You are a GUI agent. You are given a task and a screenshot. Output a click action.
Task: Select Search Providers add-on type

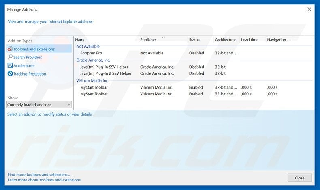(28, 57)
